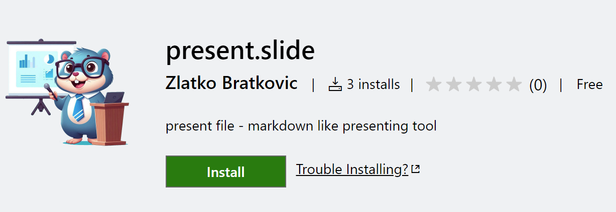Click the 3 installs count text
The image size is (616, 212).
tap(373, 84)
